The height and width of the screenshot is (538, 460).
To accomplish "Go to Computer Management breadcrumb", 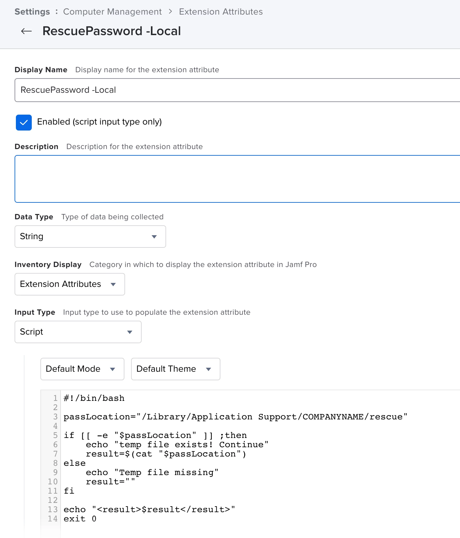I will click(x=113, y=12).
